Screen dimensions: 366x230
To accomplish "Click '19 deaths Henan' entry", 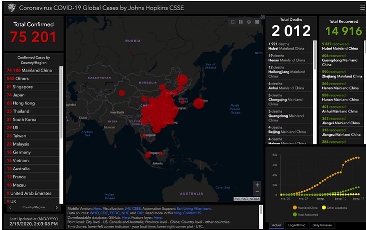I will (289, 58).
